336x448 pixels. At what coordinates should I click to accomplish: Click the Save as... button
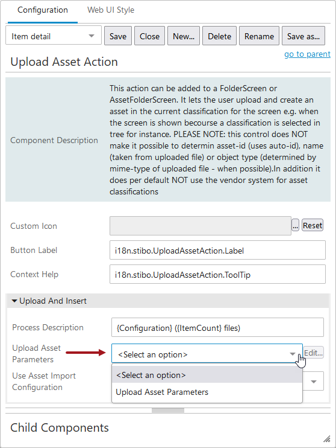[303, 36]
